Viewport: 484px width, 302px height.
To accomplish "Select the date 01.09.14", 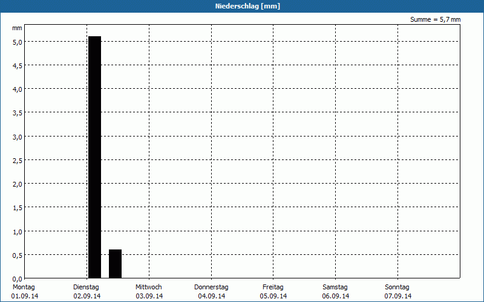I will click(25, 296).
